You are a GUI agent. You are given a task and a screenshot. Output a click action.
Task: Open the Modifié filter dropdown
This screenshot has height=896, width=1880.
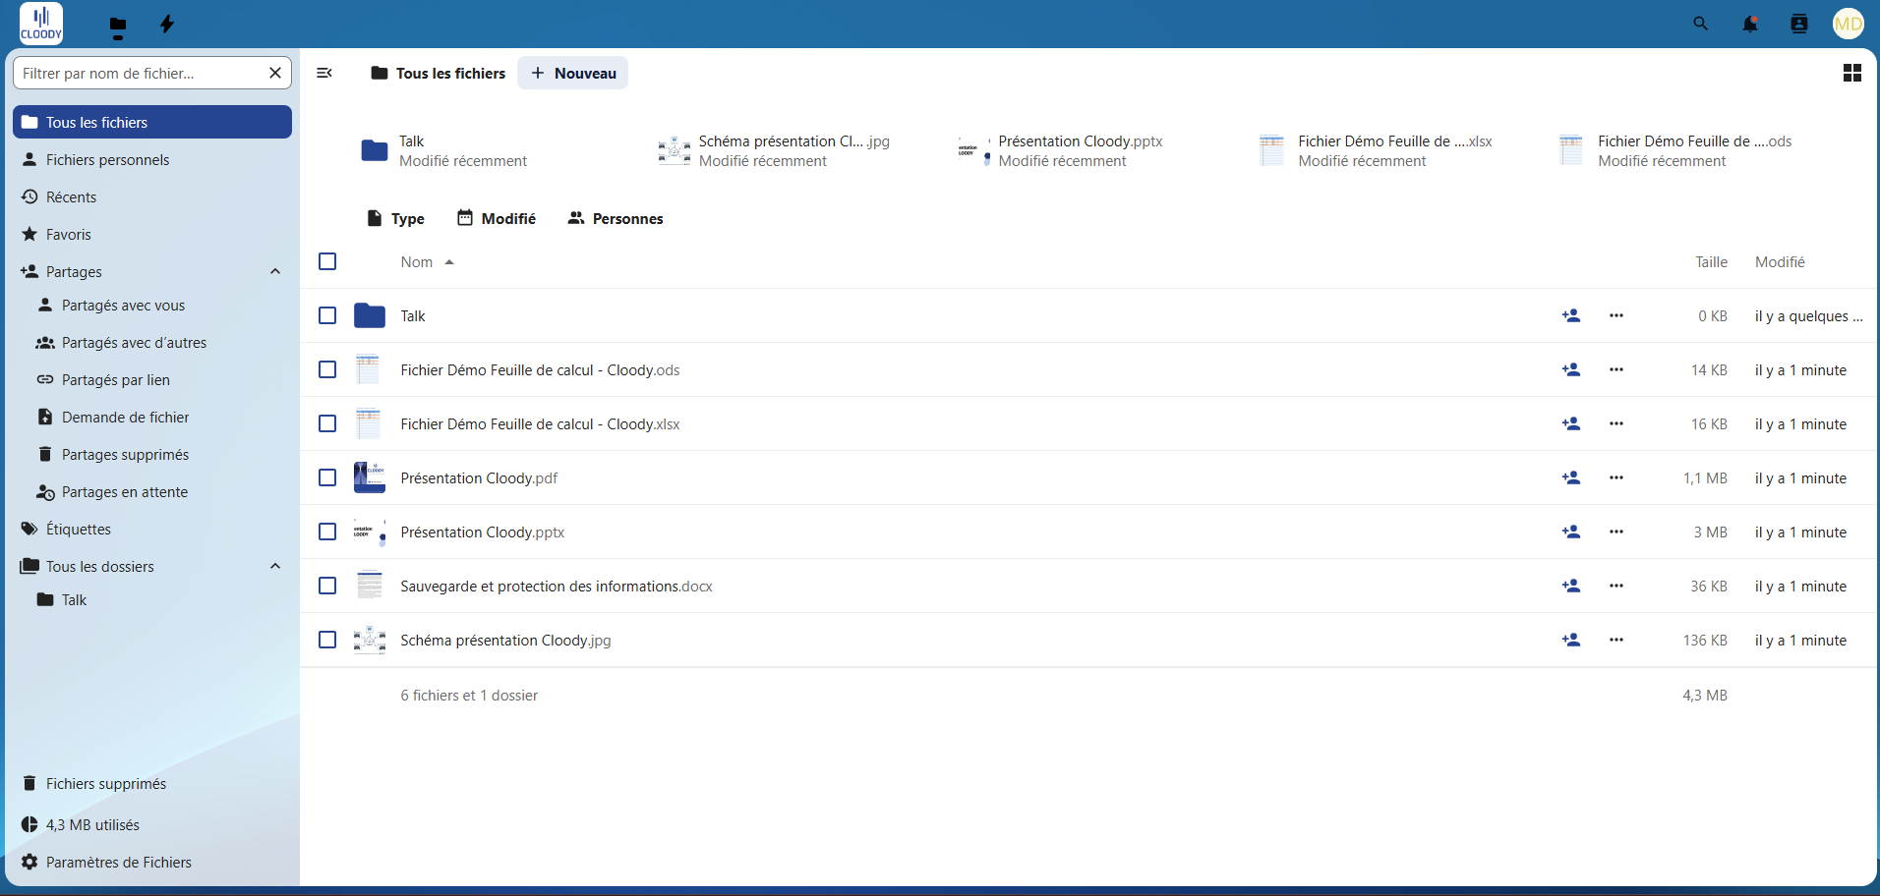497,218
